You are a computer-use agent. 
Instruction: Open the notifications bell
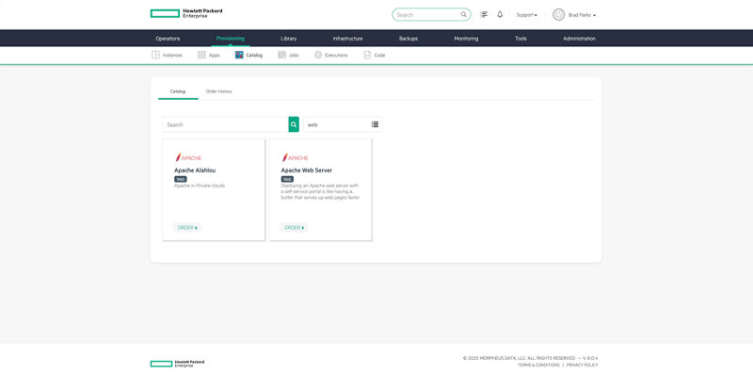(500, 14)
